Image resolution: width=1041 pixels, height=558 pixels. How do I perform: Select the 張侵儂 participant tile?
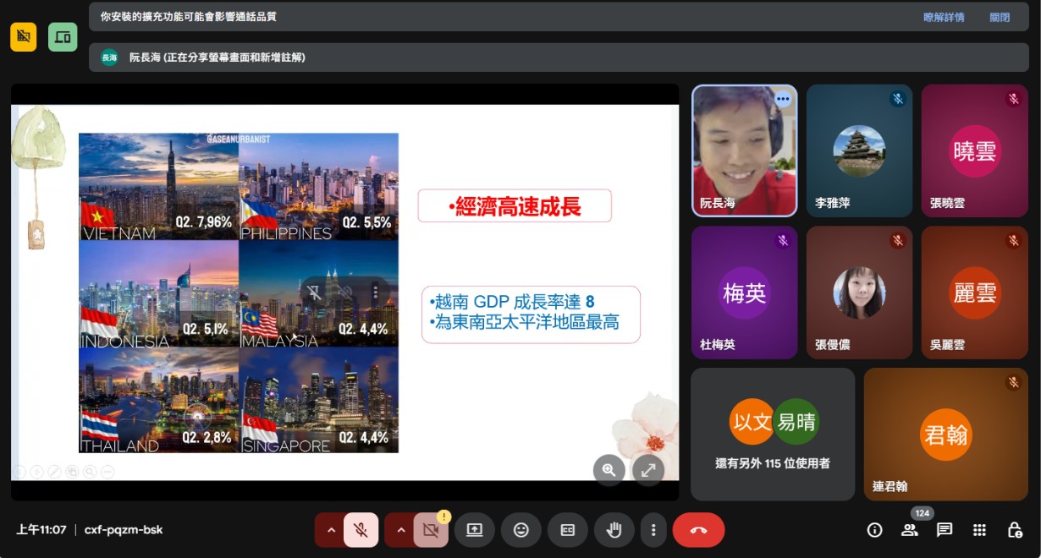(x=859, y=293)
